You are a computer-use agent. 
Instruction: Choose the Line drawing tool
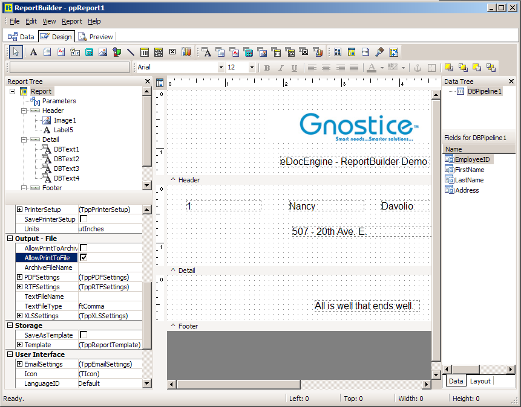[x=131, y=52]
